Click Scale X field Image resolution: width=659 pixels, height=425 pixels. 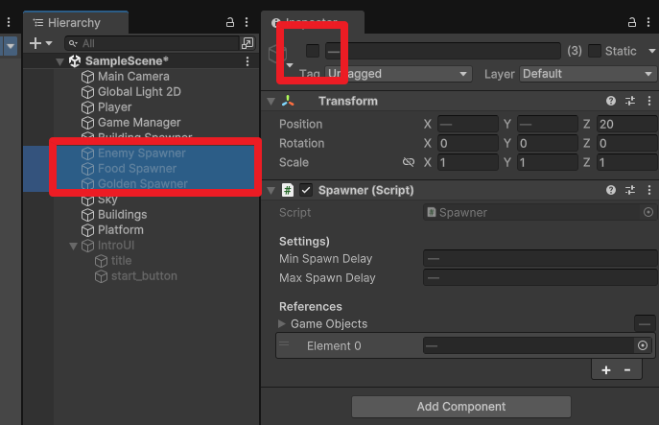(x=468, y=162)
